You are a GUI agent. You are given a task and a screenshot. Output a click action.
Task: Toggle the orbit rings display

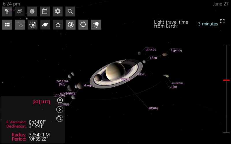pos(33,25)
